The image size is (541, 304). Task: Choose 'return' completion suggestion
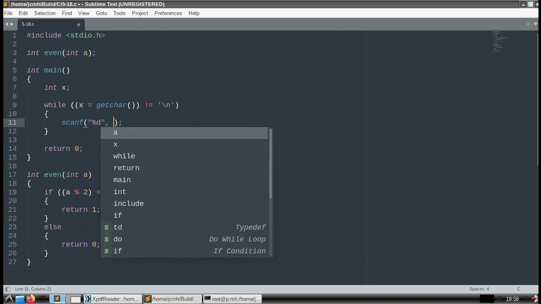(184, 168)
